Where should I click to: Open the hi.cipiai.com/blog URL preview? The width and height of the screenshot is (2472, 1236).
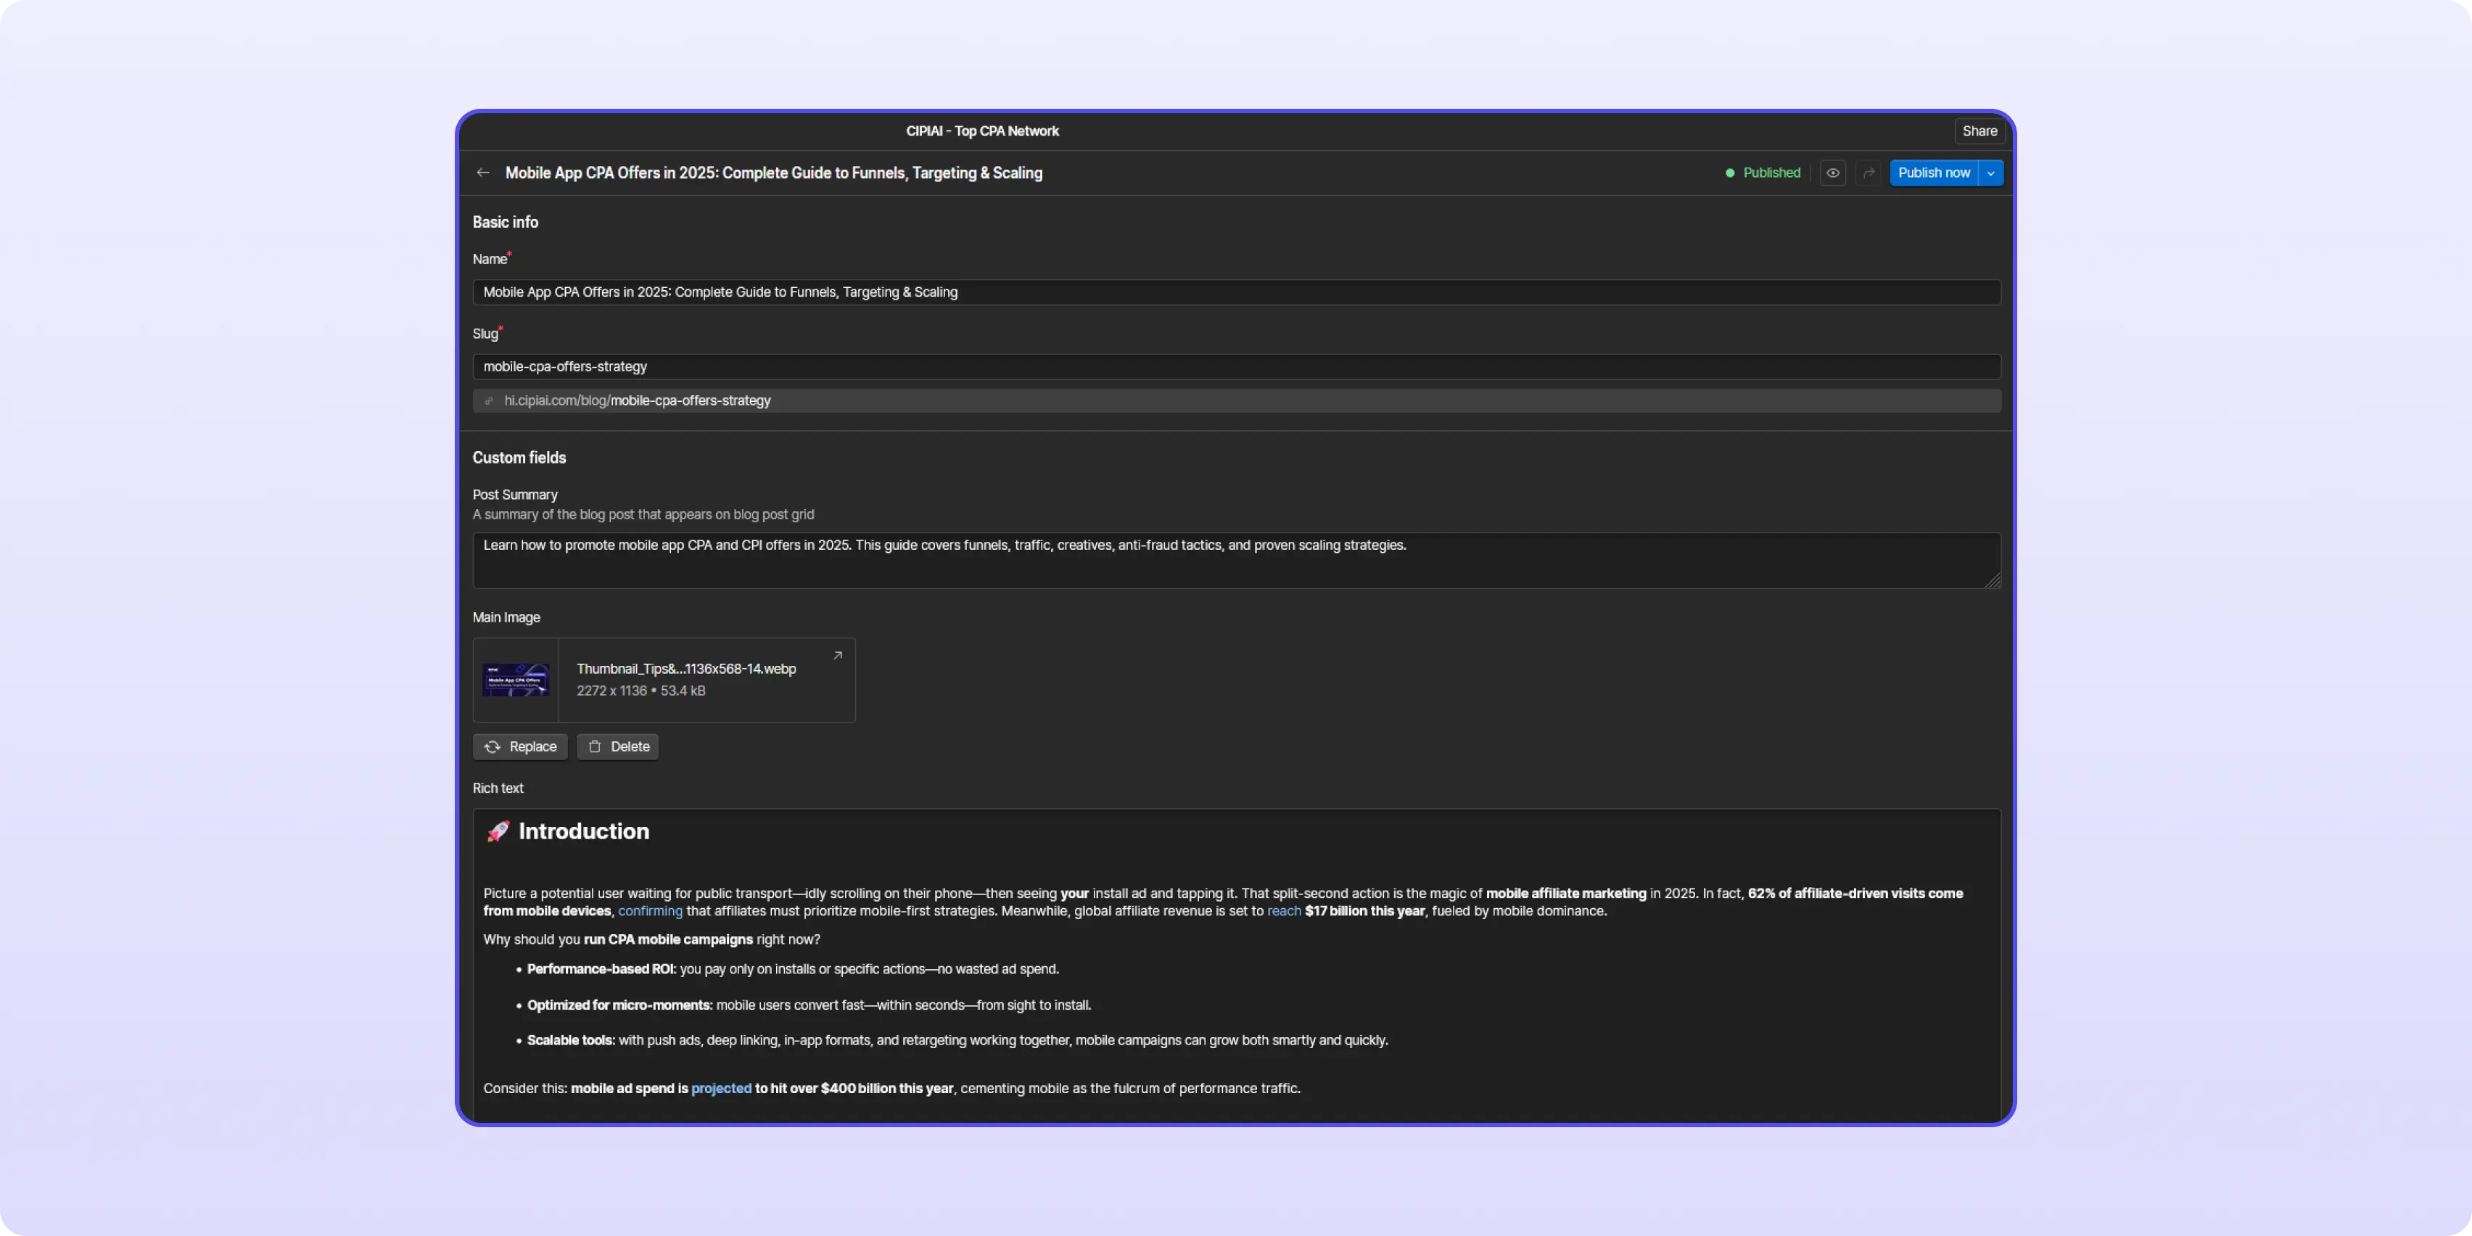(x=1236, y=401)
